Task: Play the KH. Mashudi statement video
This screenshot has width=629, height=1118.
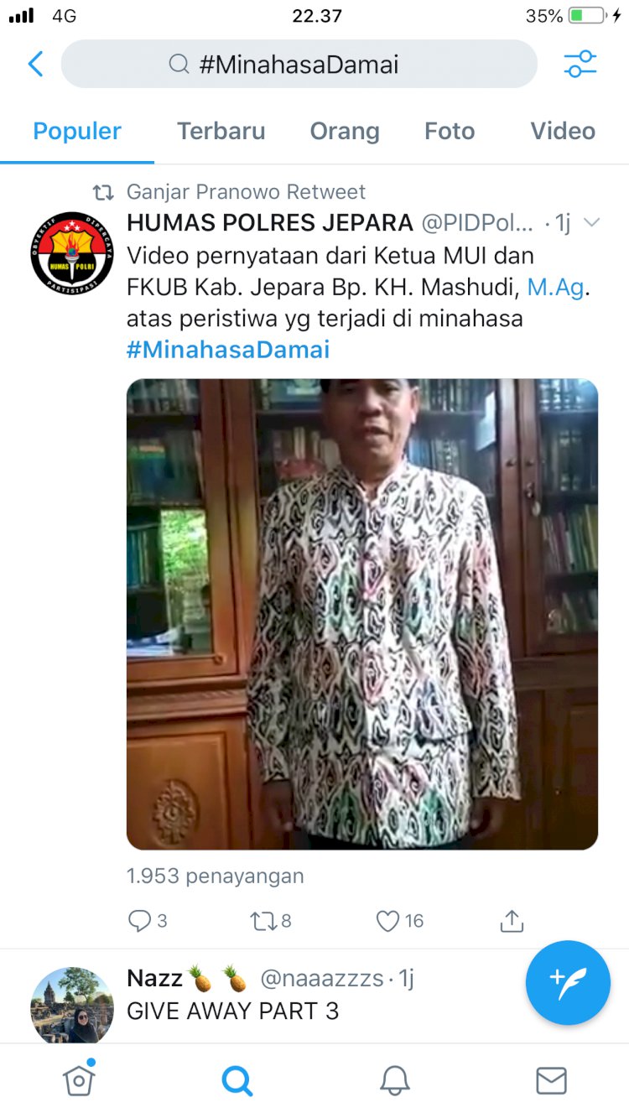Action: [x=362, y=614]
